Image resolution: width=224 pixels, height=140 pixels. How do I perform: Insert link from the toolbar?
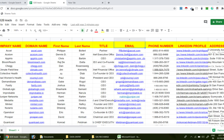[148, 30]
